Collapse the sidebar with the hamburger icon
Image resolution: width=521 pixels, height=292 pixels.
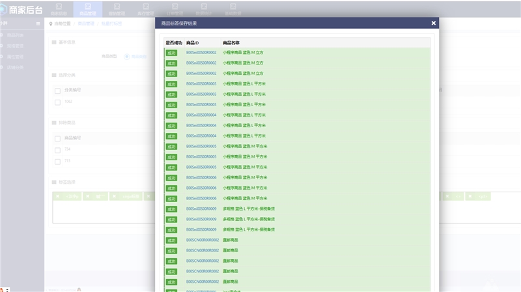click(38, 23)
